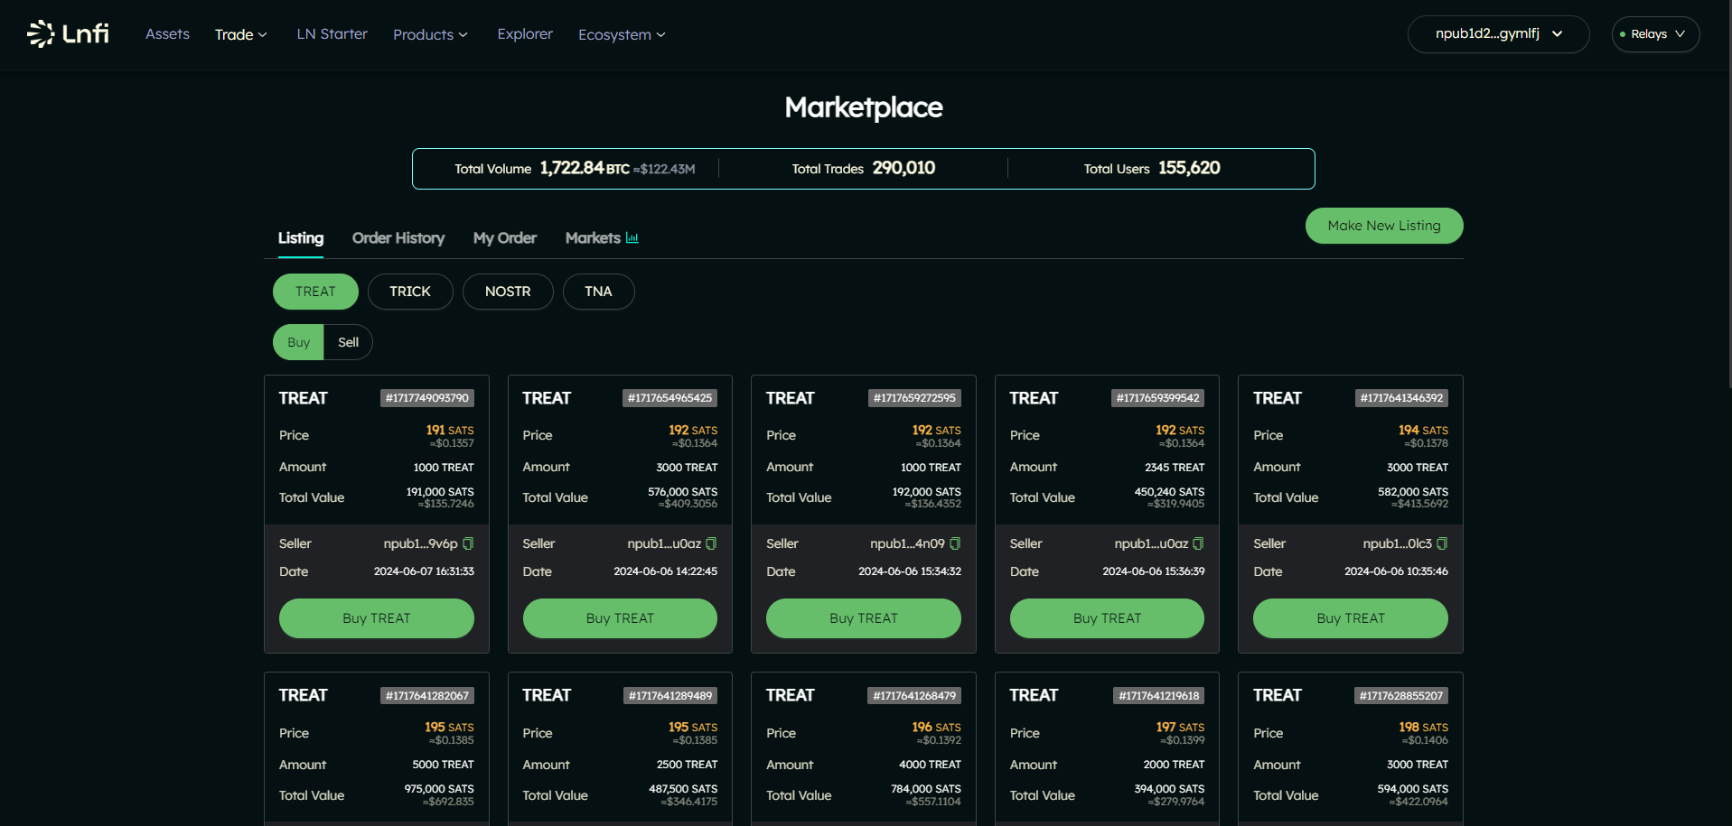
Task: Click the 198 SATS price value
Action: tap(1423, 728)
